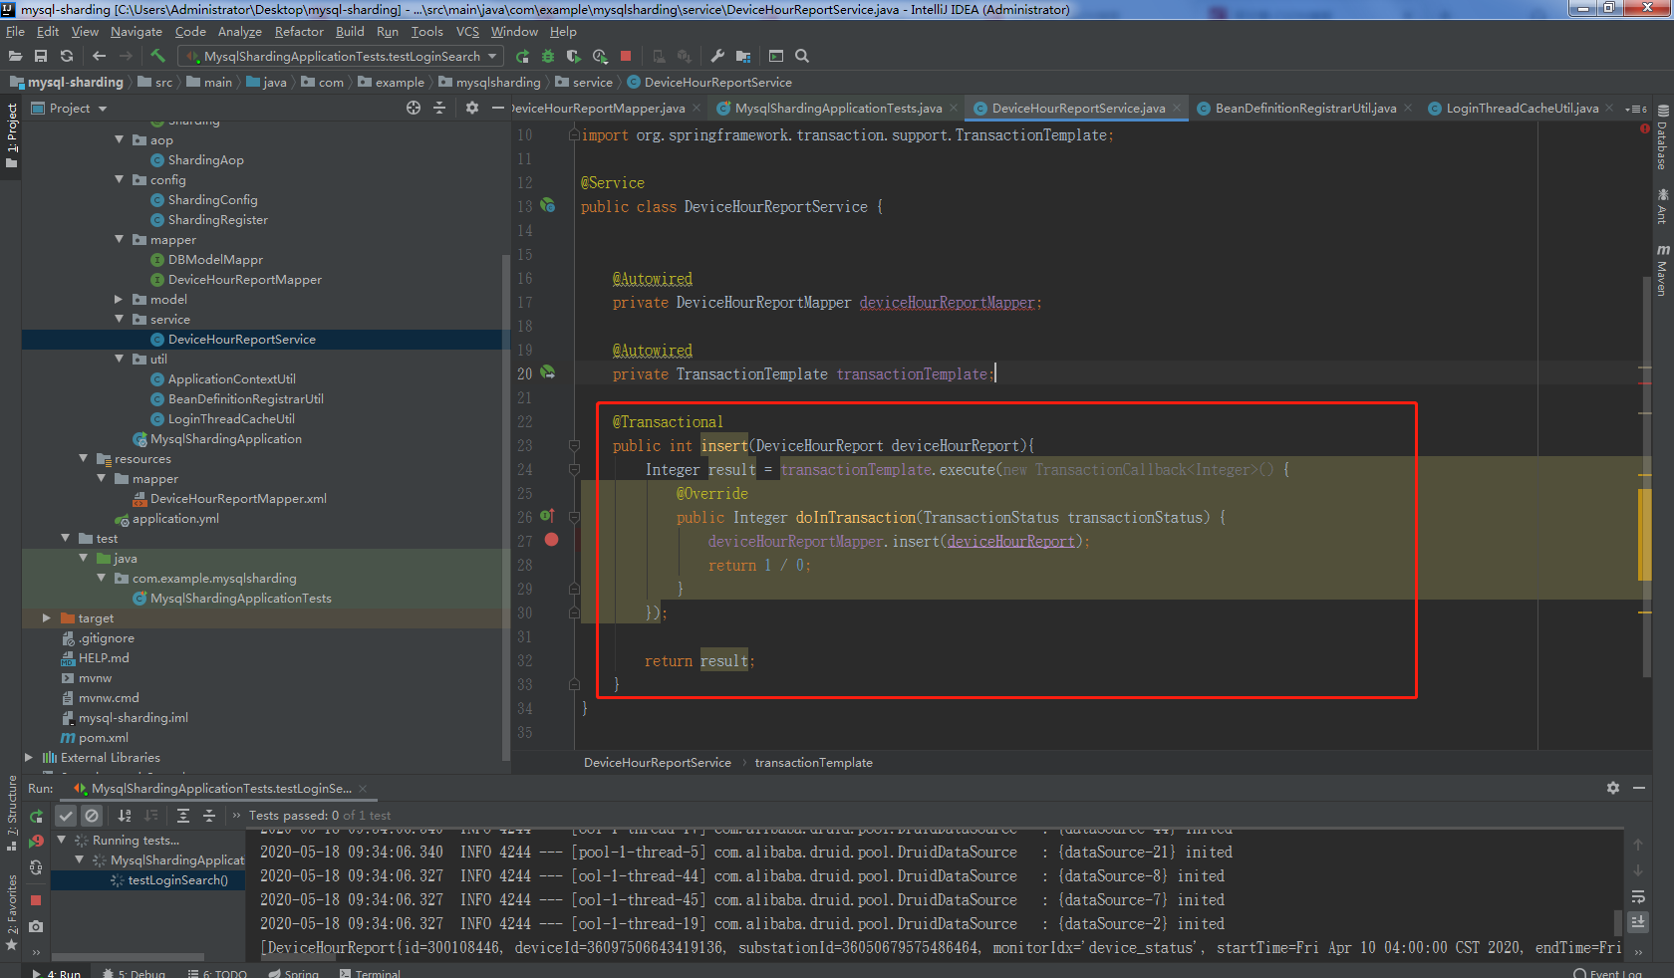
Task: Click Toggle auto-test icon in Run panel
Action: coord(36,867)
